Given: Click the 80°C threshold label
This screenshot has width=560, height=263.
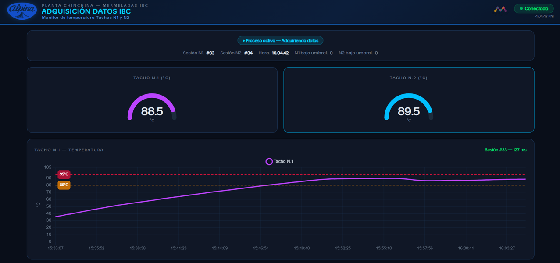Looking at the screenshot, I should (64, 185).
